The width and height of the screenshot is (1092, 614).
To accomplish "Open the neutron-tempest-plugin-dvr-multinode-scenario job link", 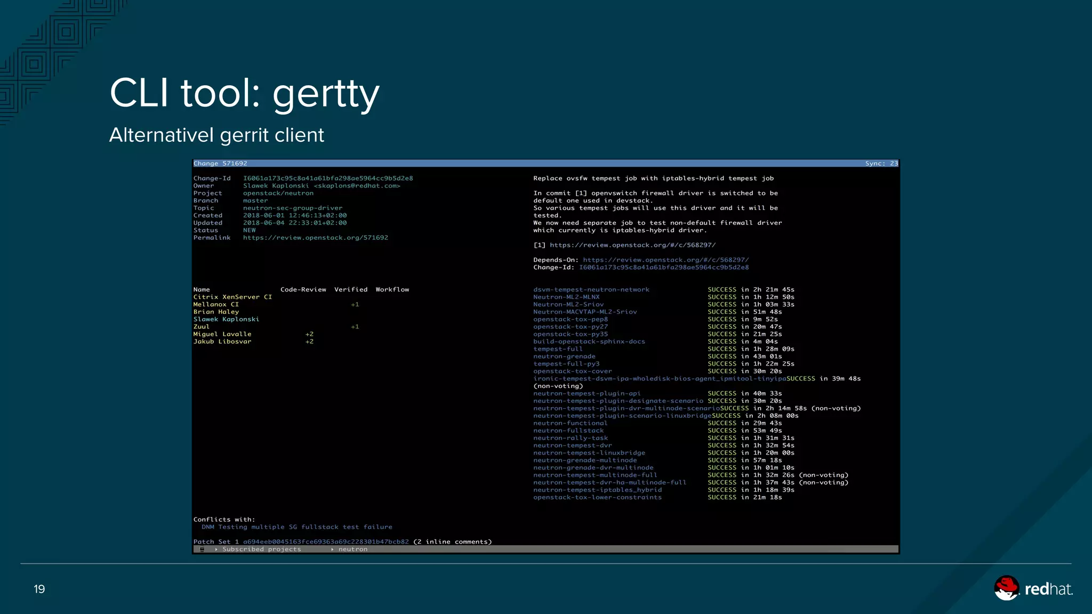I will tap(627, 409).
